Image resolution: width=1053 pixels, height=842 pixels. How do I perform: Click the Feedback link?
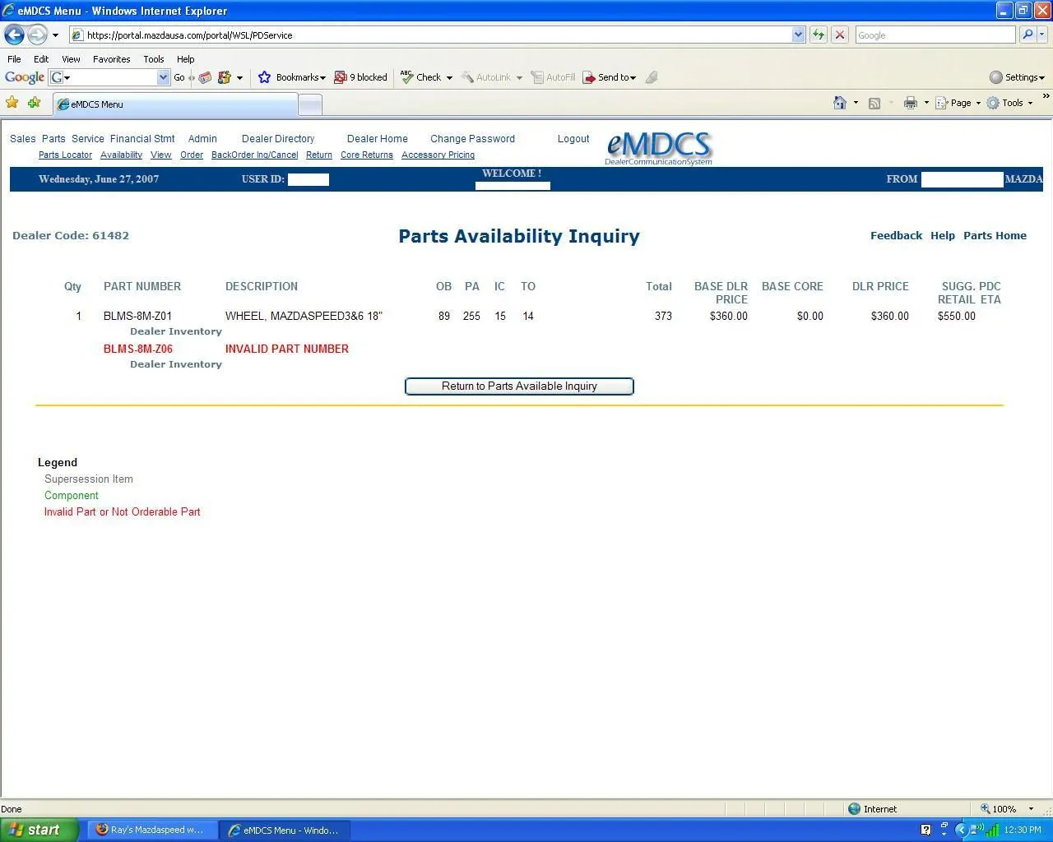pos(896,235)
